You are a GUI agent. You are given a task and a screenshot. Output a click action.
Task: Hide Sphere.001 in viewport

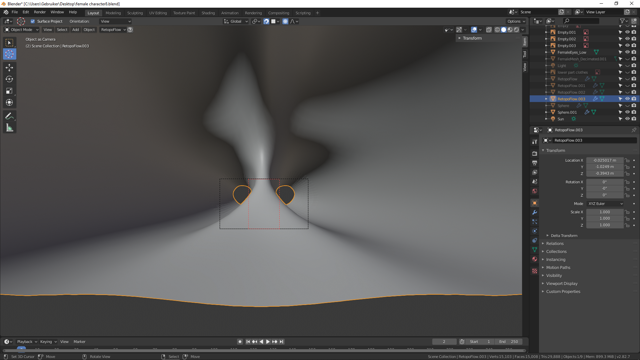click(627, 112)
